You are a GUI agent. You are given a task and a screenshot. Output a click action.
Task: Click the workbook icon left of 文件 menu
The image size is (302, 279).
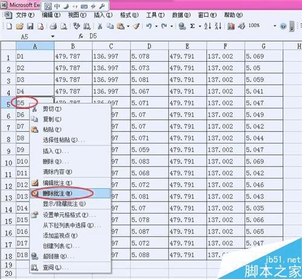pos(8,15)
